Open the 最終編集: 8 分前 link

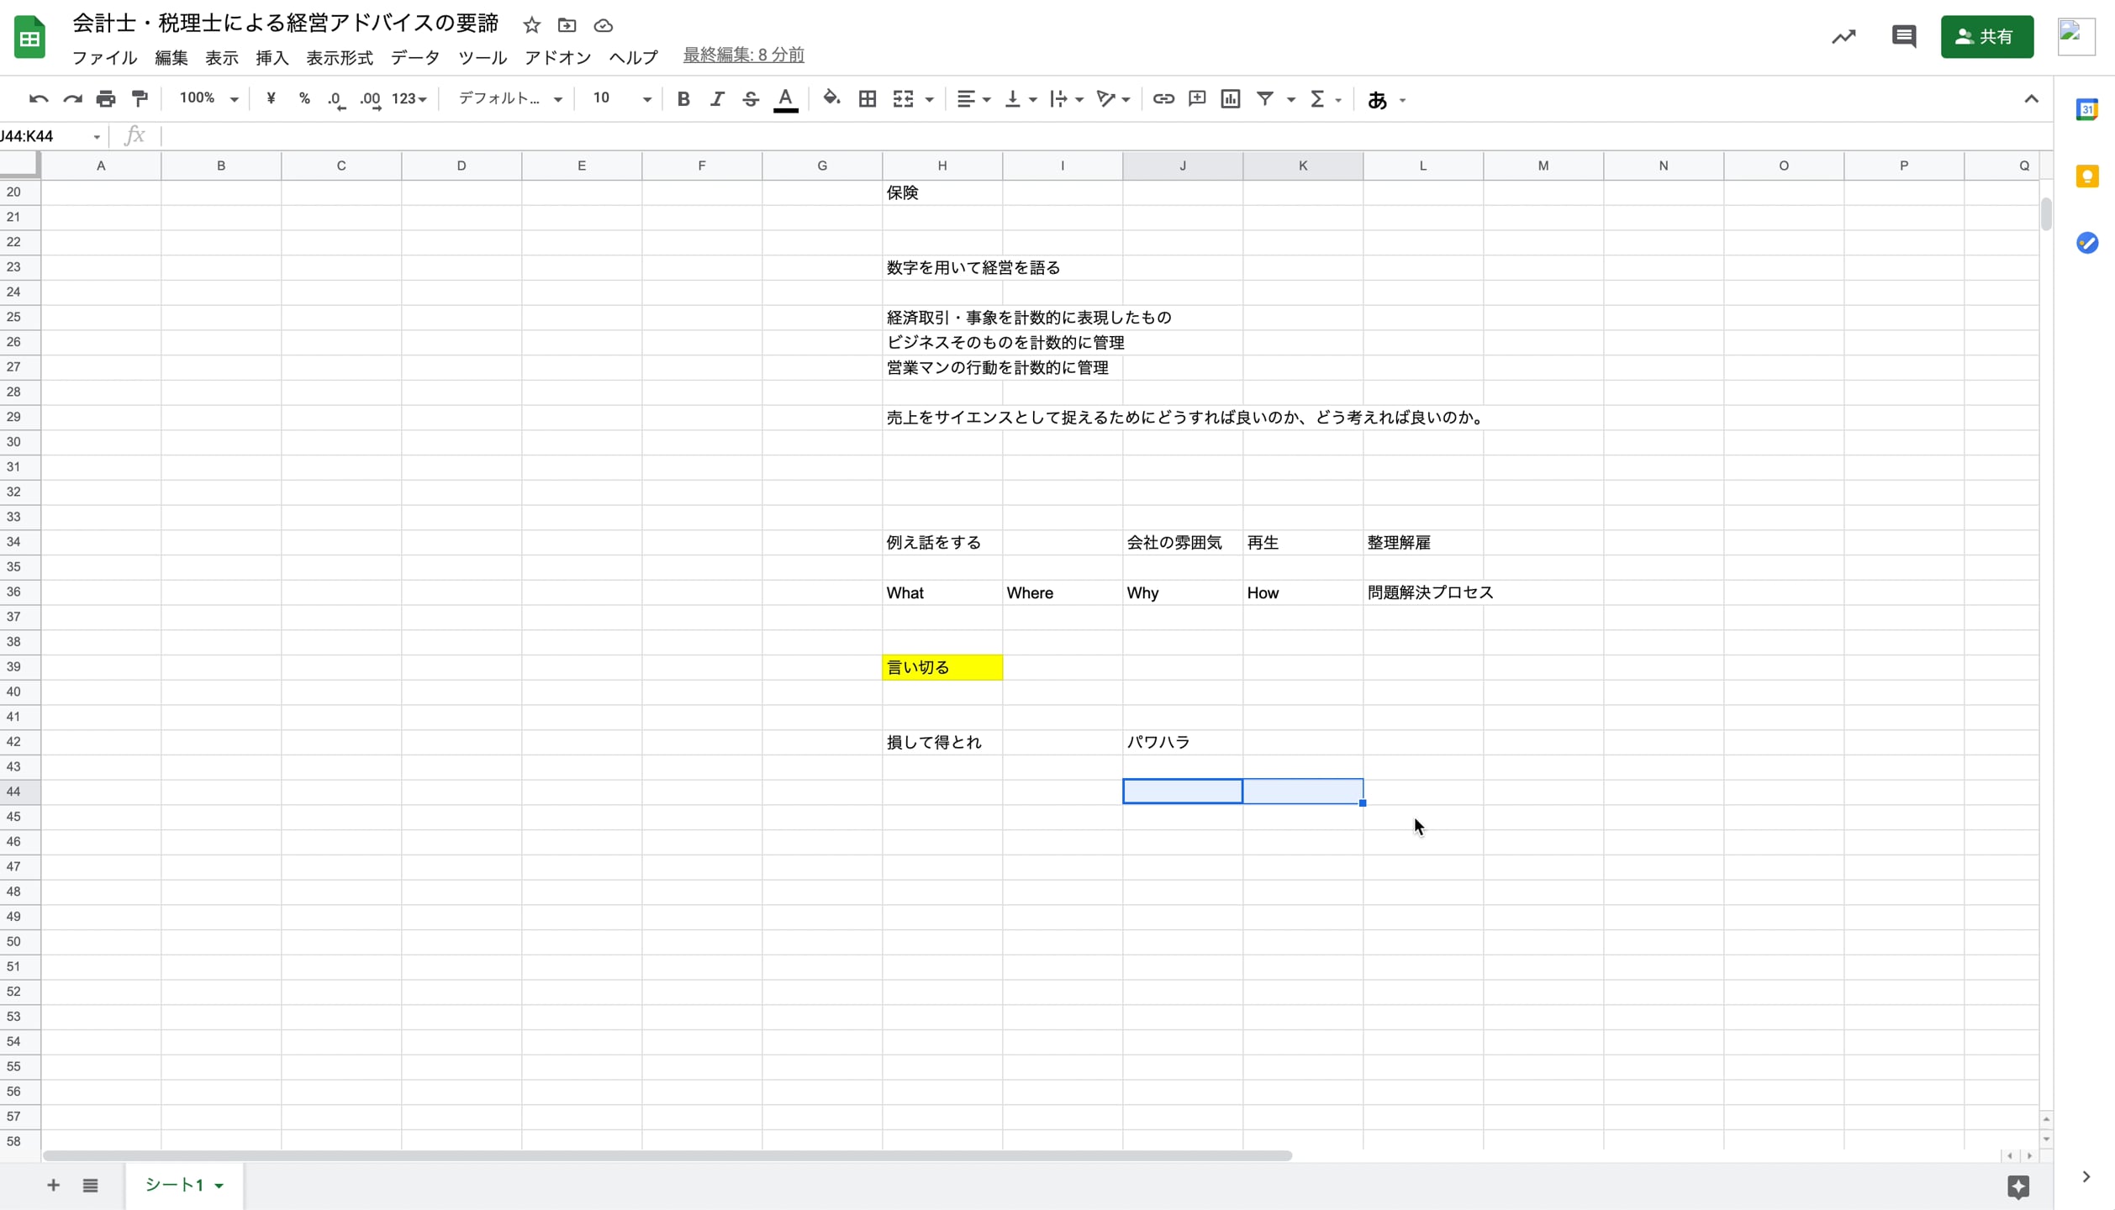pyautogui.click(x=743, y=55)
